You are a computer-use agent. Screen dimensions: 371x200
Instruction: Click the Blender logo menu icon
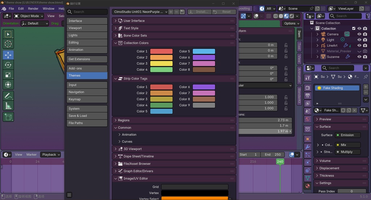[x=4, y=9]
